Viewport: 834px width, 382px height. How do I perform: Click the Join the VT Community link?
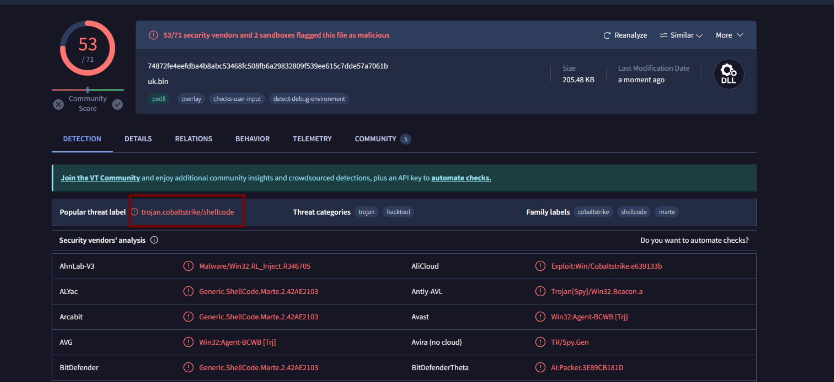[x=100, y=178]
